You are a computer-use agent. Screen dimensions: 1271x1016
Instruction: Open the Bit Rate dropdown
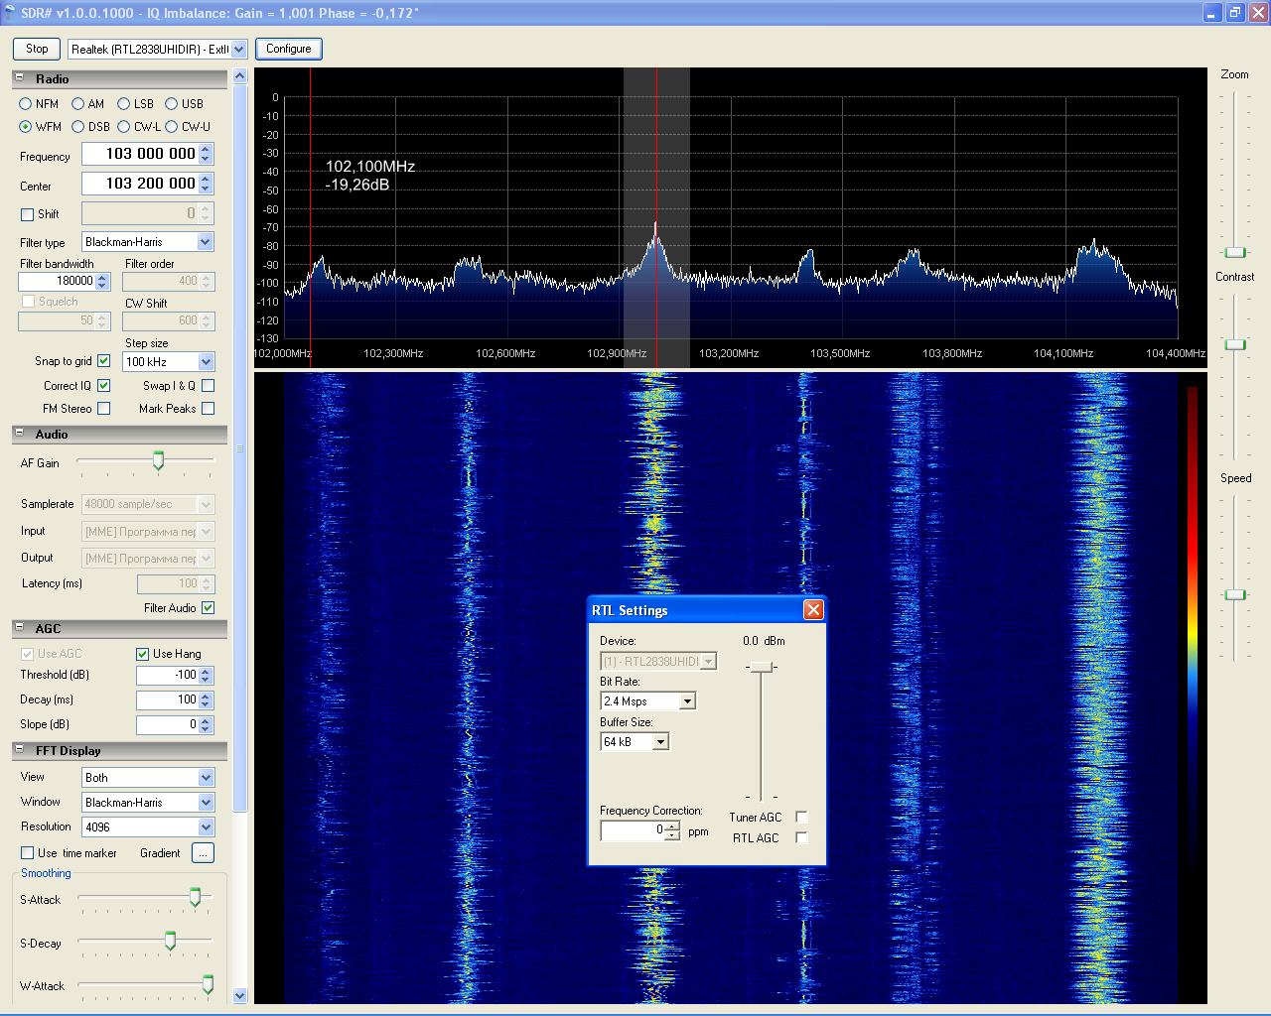pyautogui.click(x=687, y=701)
